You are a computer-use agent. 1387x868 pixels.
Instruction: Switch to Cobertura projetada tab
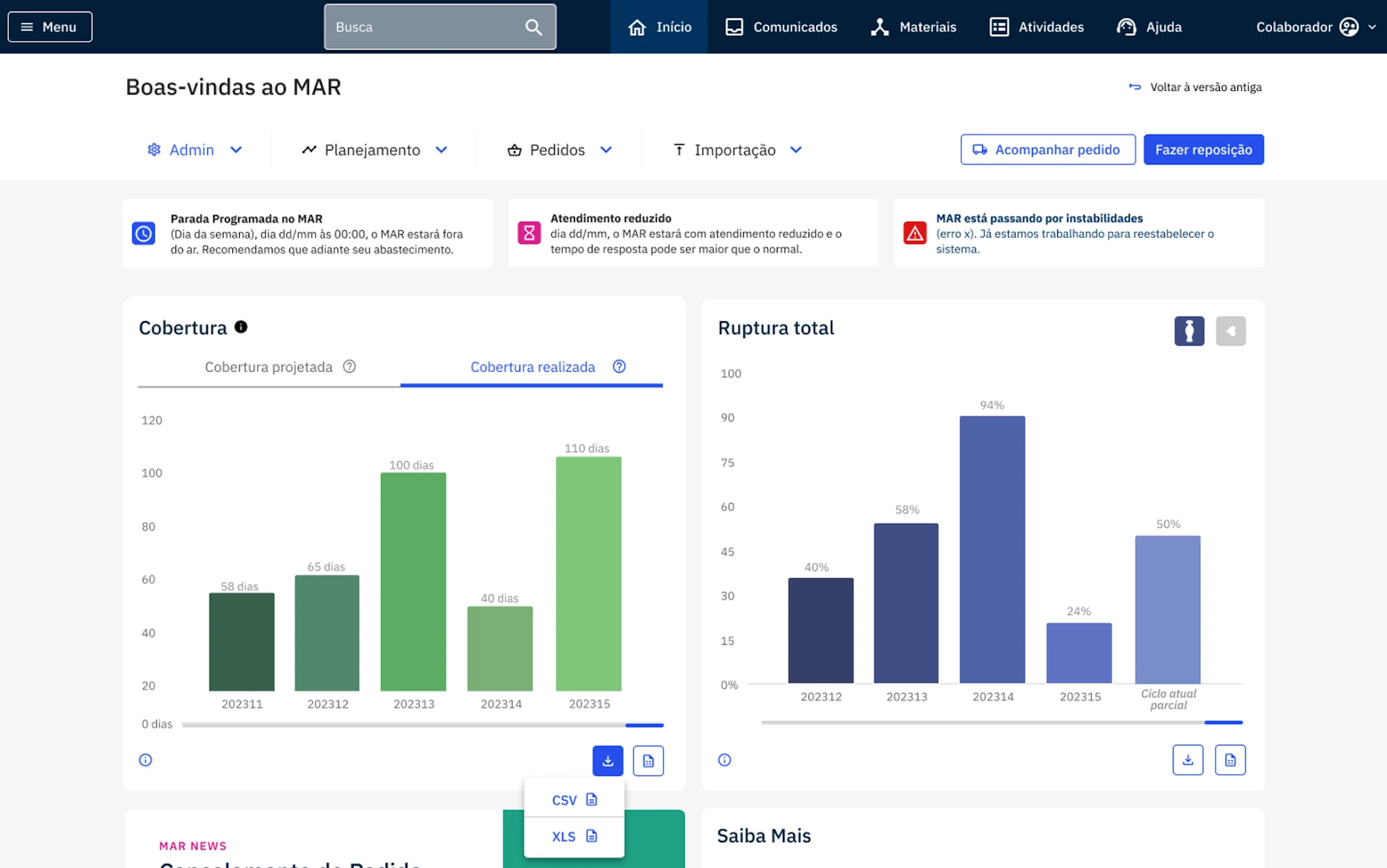coord(269,367)
